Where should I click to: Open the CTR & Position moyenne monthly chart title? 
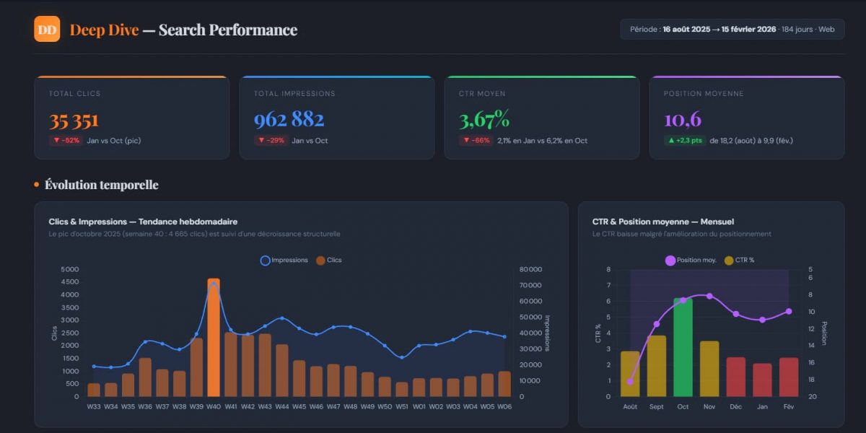tap(662, 222)
